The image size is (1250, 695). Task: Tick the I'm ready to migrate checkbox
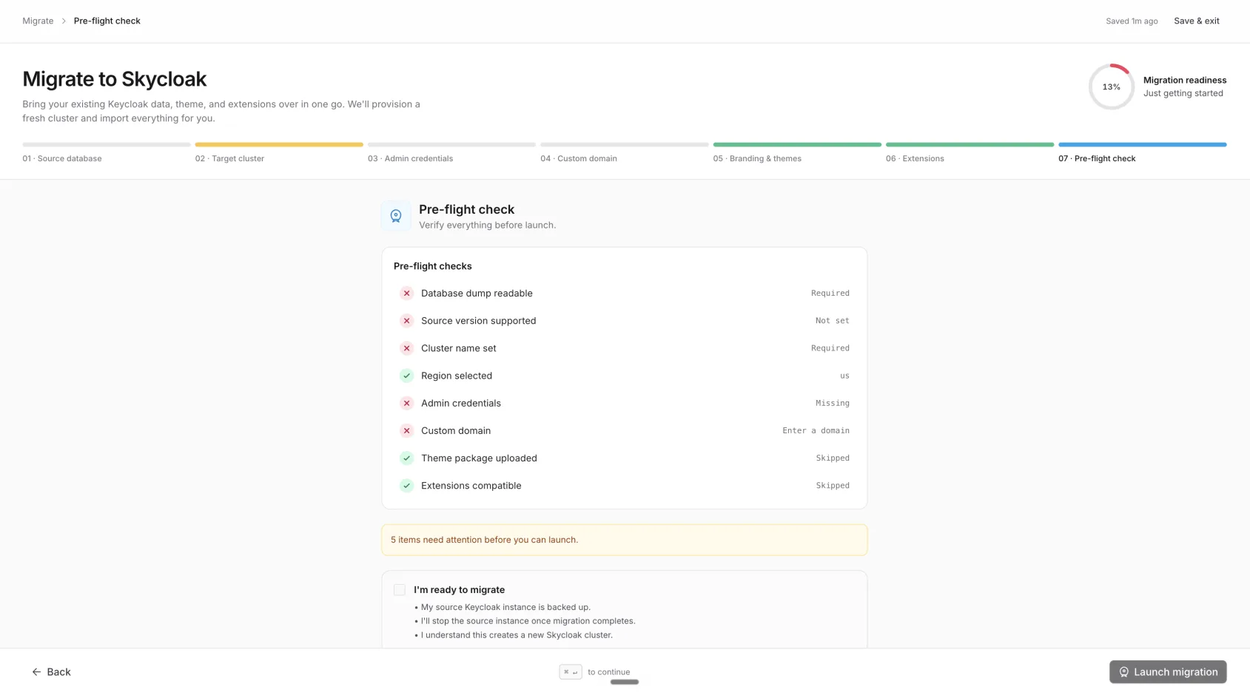pyautogui.click(x=400, y=590)
